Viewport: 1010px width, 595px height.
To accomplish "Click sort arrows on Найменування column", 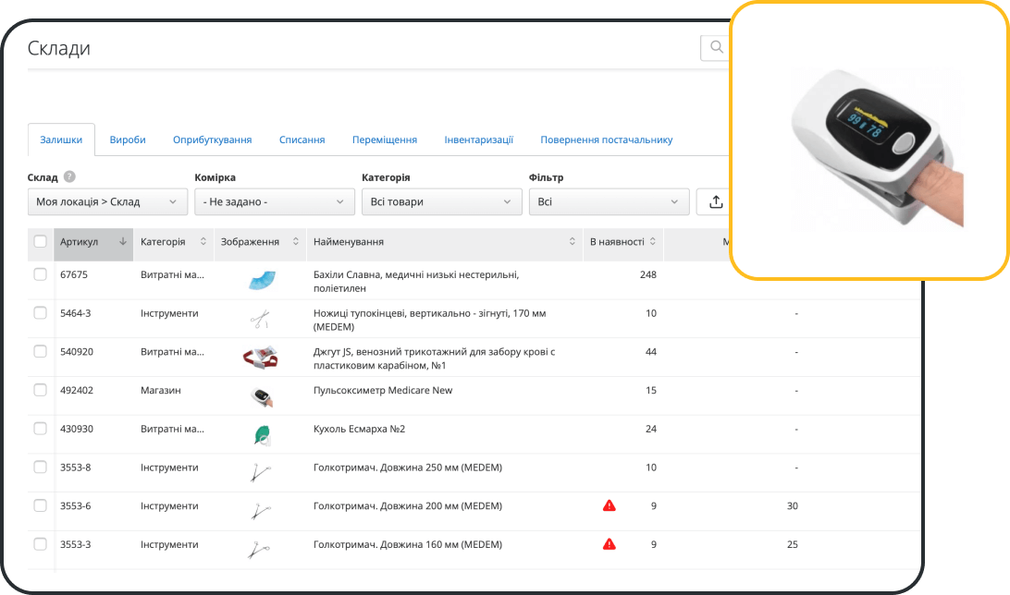I will (x=572, y=242).
